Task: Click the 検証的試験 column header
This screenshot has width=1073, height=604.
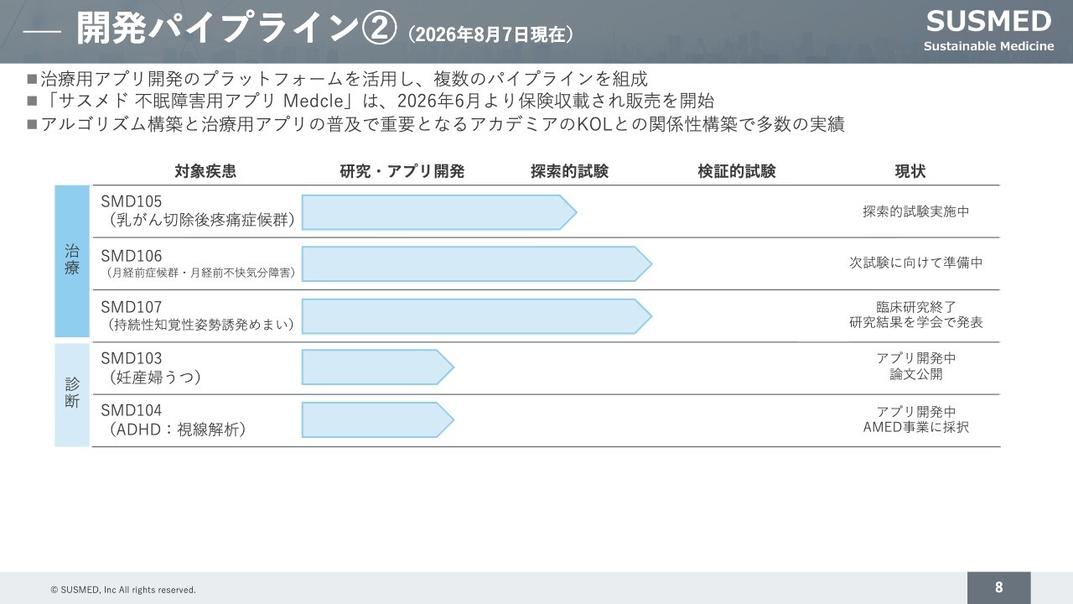Action: click(737, 171)
